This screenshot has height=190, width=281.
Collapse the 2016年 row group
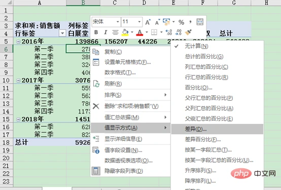[18, 42]
